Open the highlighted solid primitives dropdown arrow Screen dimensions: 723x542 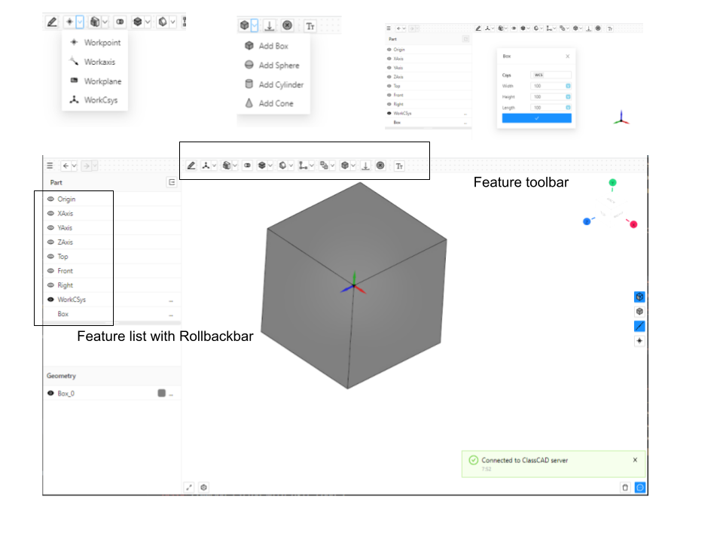point(255,26)
